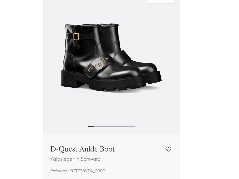The image size is (239, 179).
Task: Click the heart icon beside the product title
Action: coord(168,149)
